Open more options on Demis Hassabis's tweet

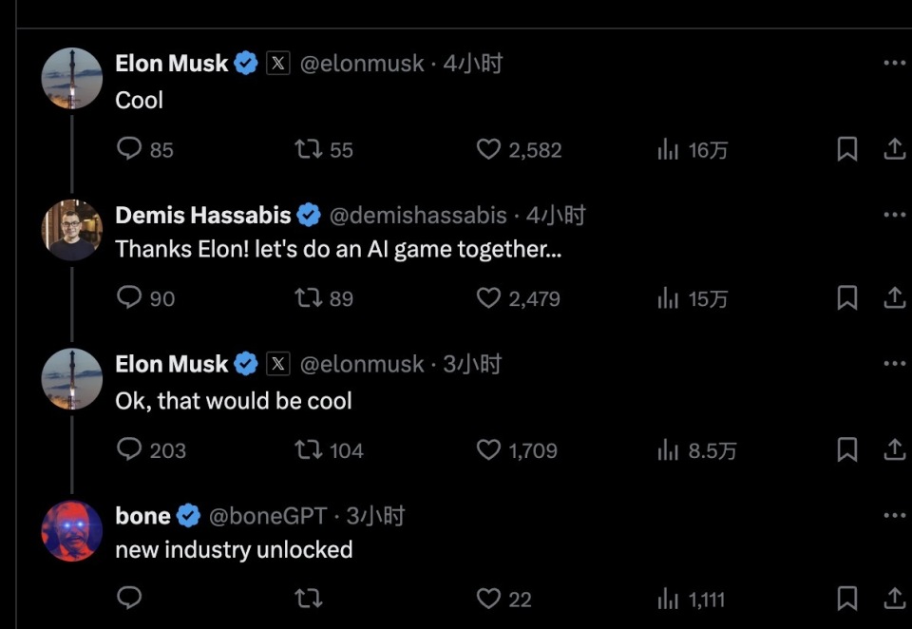[894, 215]
